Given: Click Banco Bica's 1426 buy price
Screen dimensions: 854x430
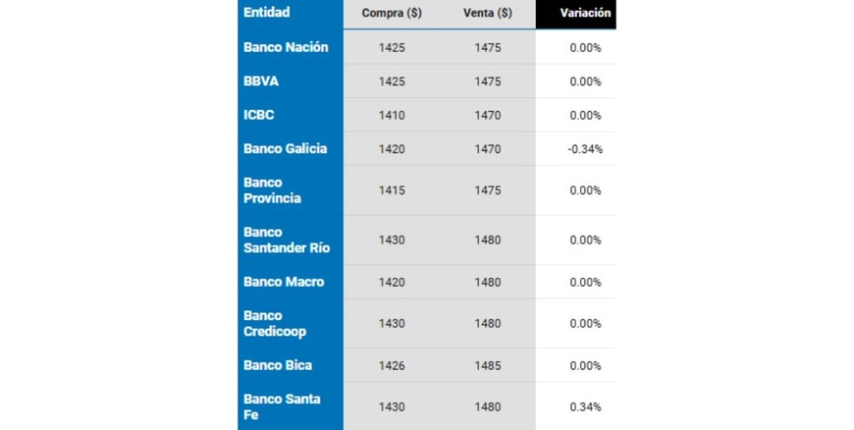Looking at the screenshot, I should click(392, 365).
